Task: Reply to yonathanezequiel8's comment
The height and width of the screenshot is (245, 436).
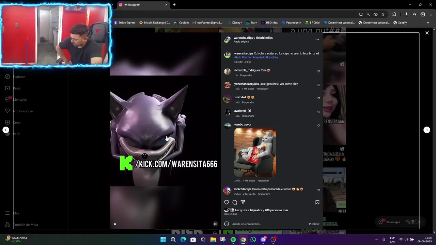Action: click(262, 89)
